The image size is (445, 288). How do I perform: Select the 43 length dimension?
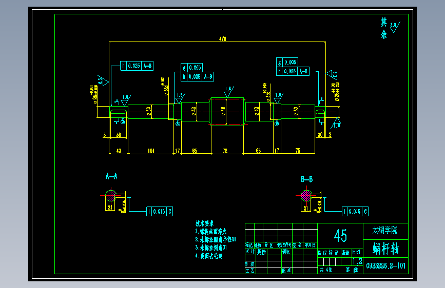pyautogui.click(x=119, y=151)
